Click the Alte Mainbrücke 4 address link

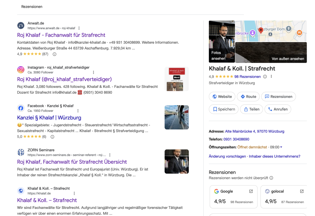click(254, 131)
